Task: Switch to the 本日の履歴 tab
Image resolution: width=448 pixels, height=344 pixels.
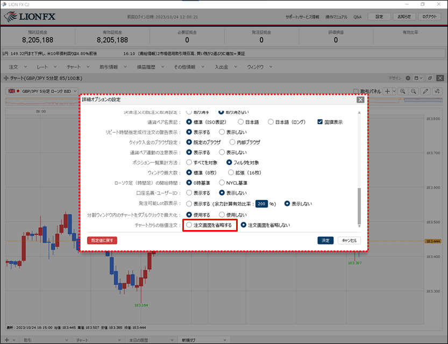Action: click(139, 340)
